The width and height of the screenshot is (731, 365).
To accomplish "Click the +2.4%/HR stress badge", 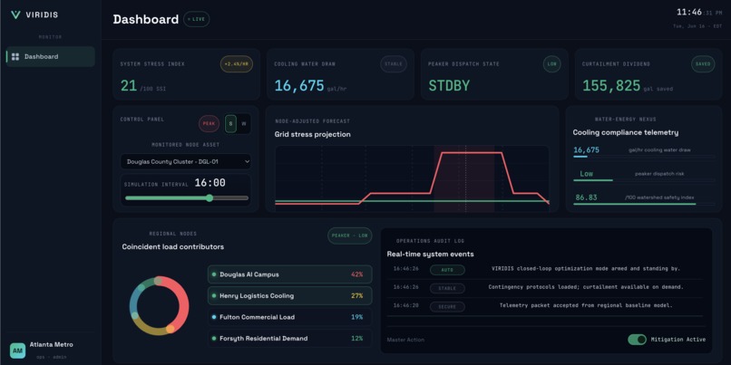I will 237,64.
